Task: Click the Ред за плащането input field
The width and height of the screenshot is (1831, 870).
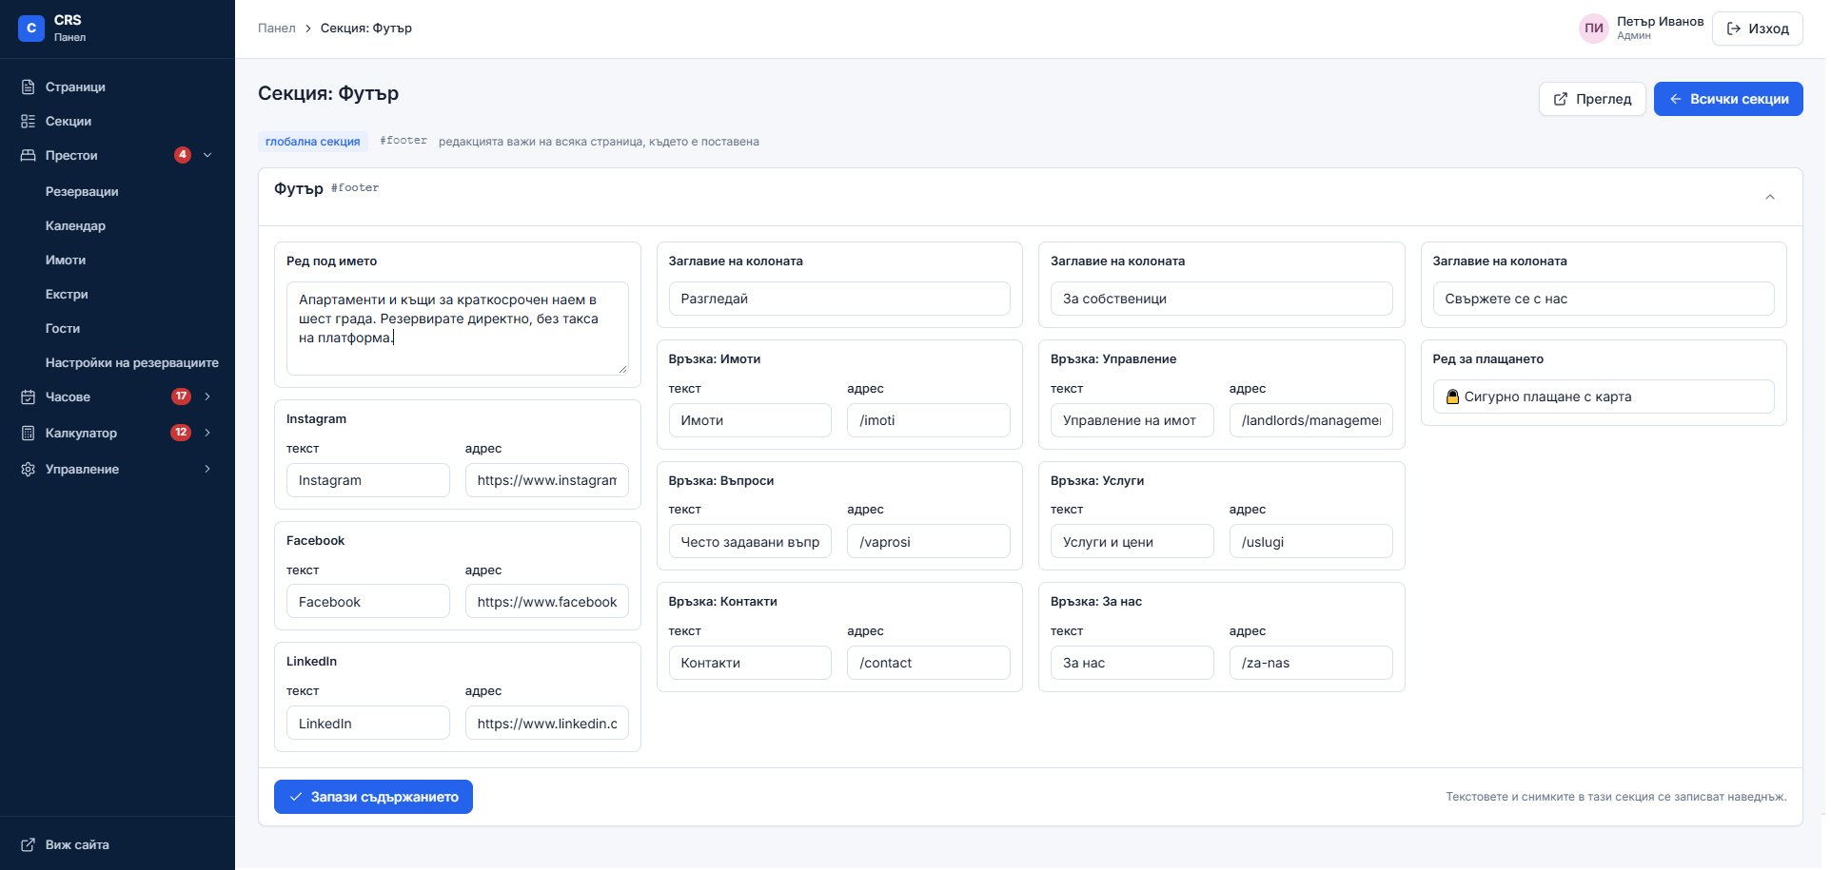Action: point(1604,396)
